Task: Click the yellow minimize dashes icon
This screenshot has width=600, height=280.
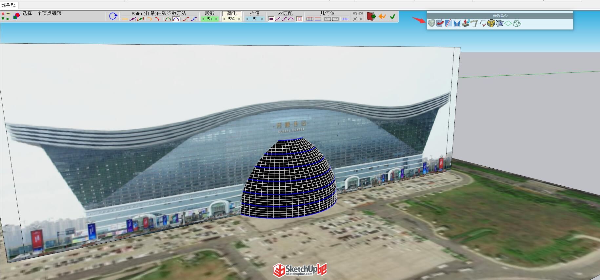Action: 8,14
